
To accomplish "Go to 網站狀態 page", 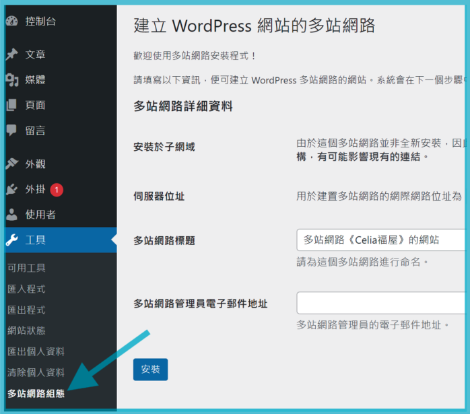I will (x=26, y=331).
